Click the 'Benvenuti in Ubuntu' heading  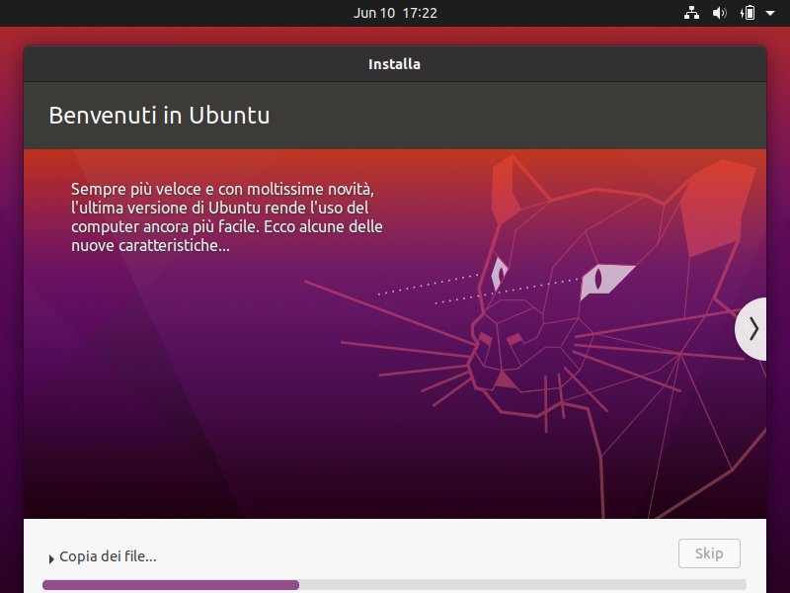coord(159,116)
